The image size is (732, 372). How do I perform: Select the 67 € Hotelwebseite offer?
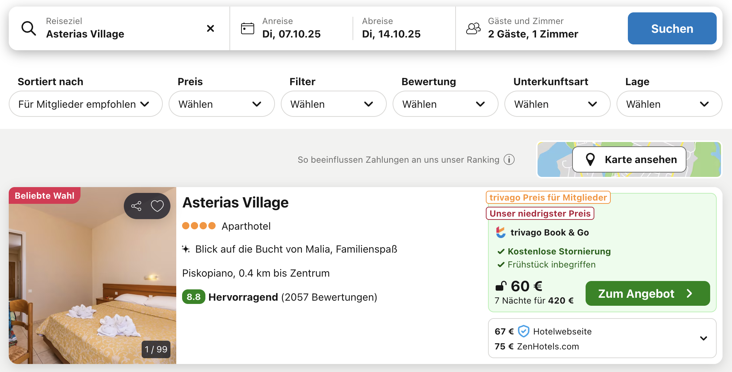coord(543,331)
